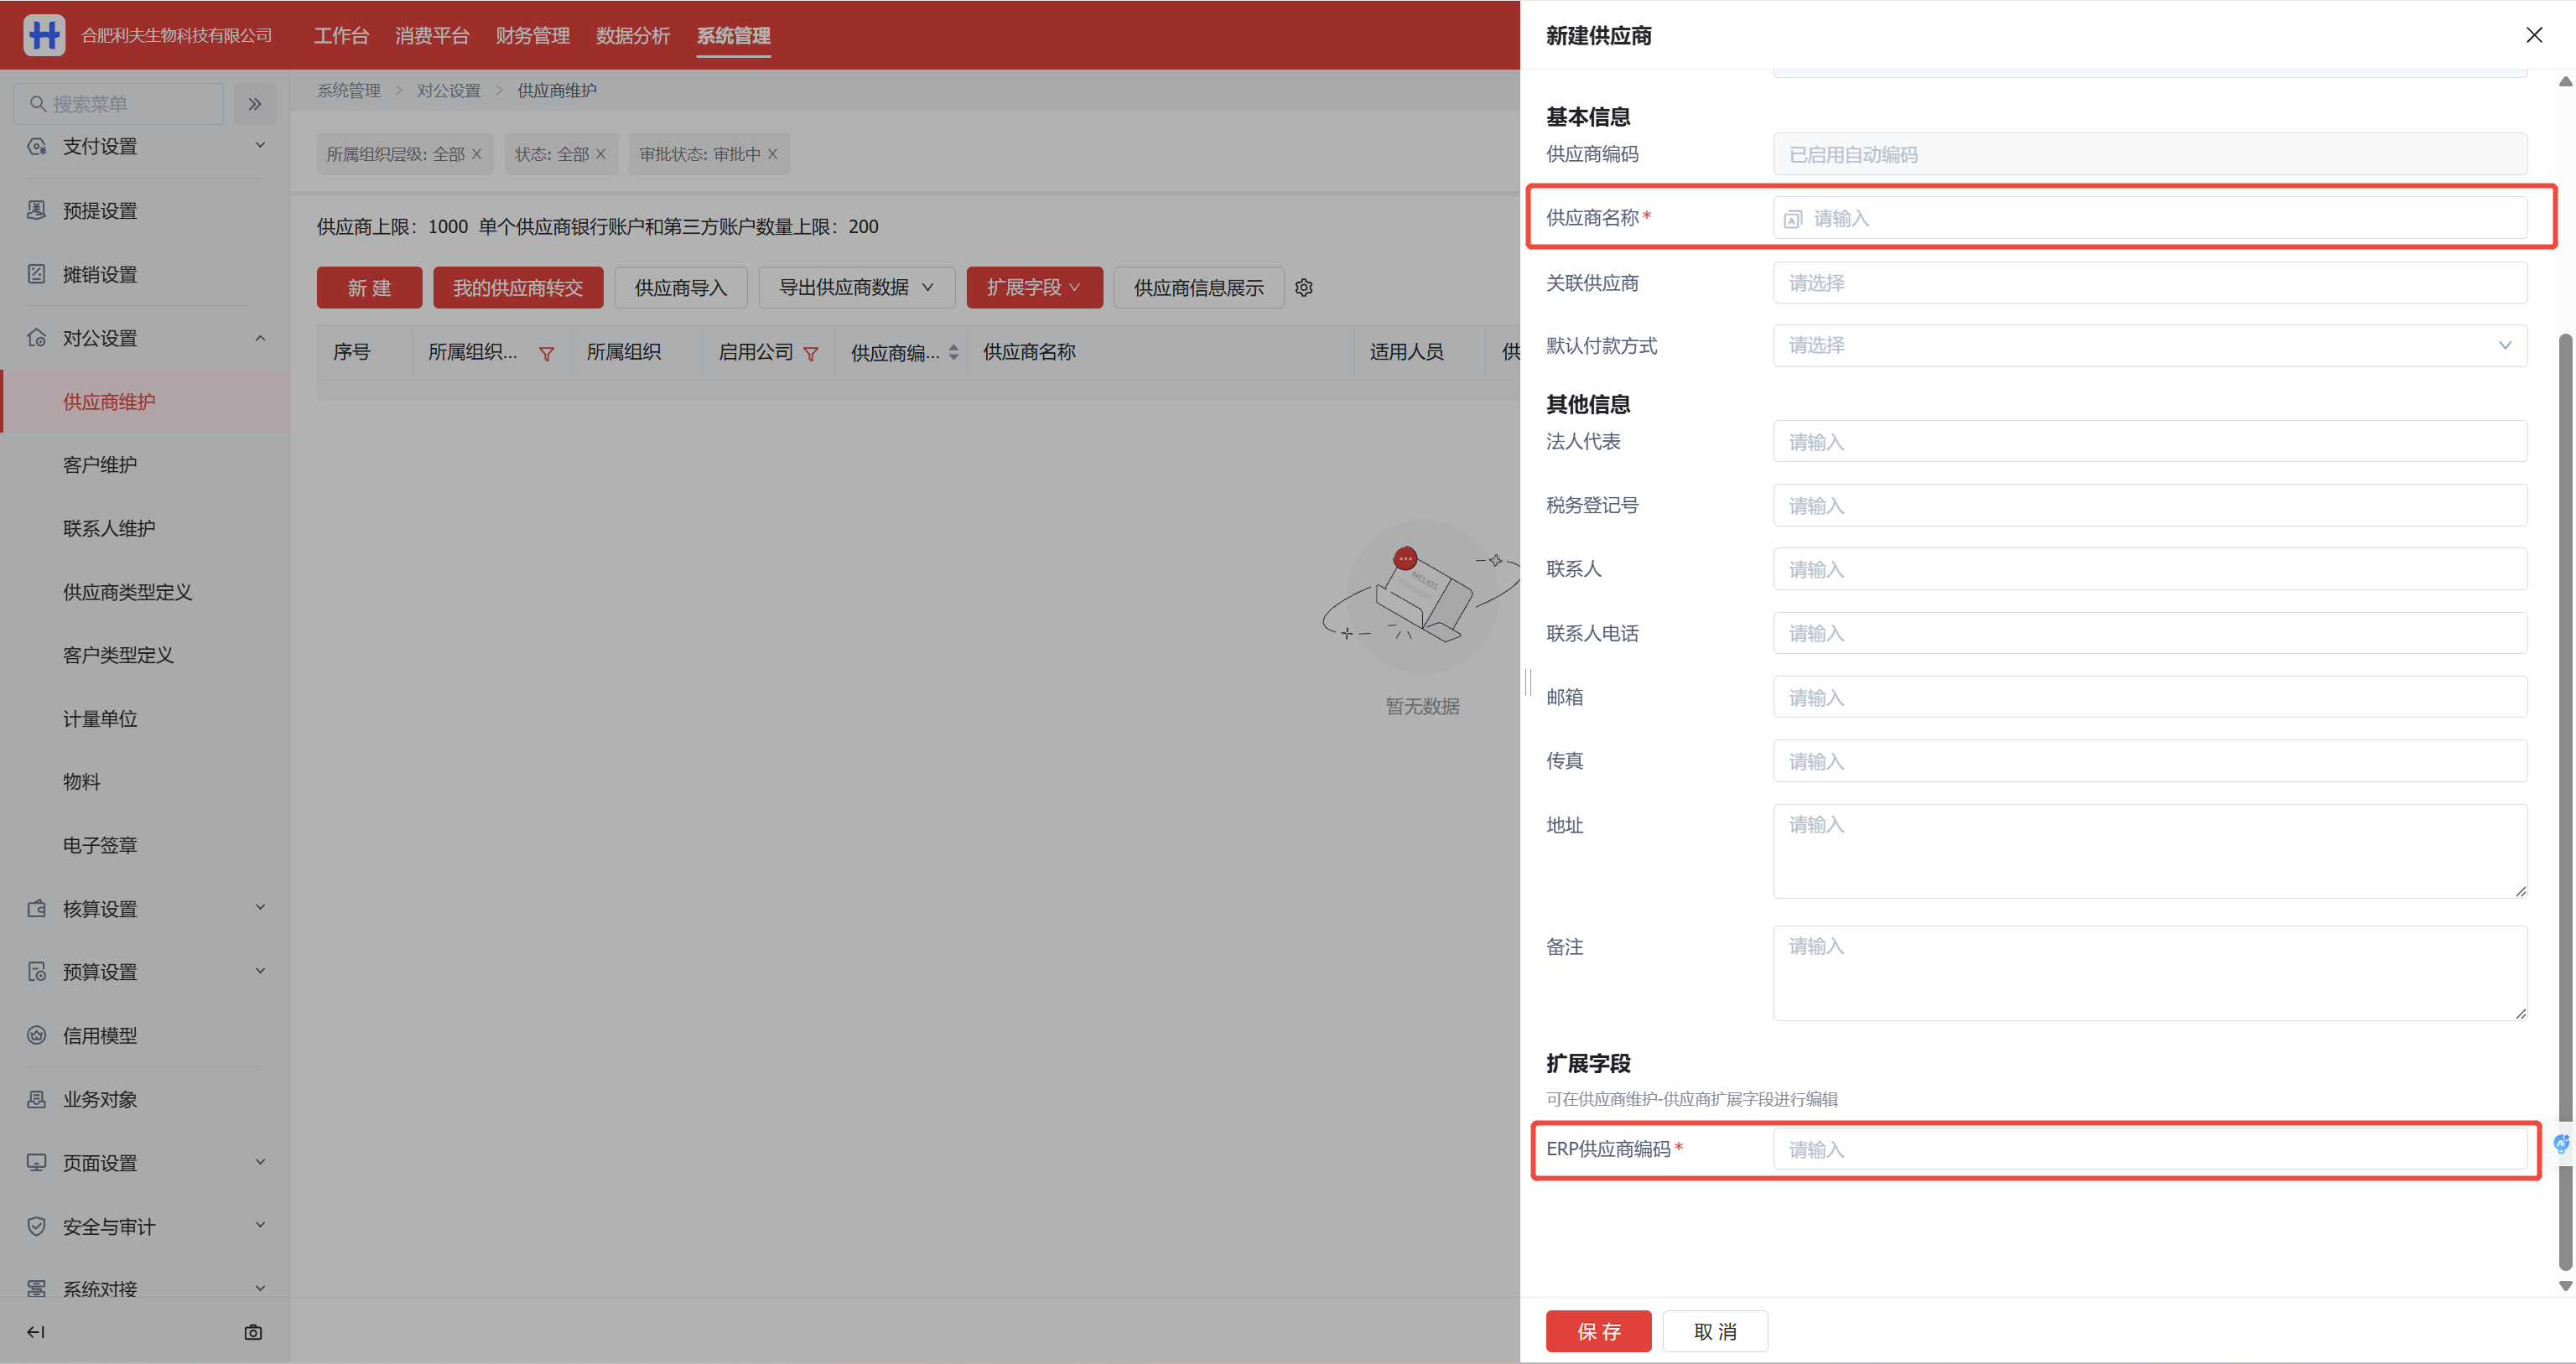Click the company logo icon in header
2576x1364 pixels.
click(44, 35)
